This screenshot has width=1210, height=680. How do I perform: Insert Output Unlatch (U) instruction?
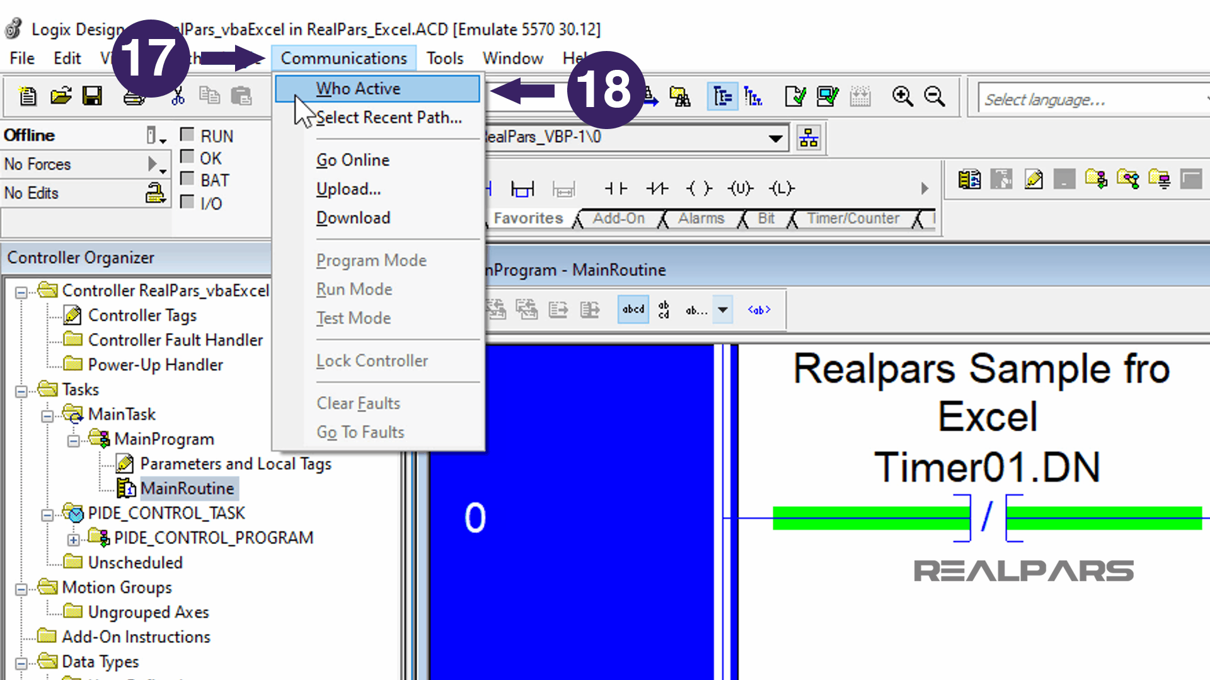click(x=740, y=188)
